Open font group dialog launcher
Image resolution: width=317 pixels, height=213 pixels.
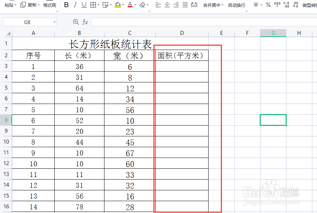pyautogui.click(x=149, y=11)
